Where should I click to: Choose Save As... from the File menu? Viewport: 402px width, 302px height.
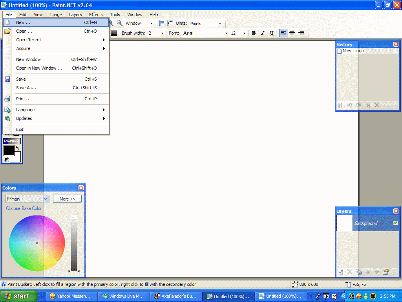pyautogui.click(x=26, y=88)
